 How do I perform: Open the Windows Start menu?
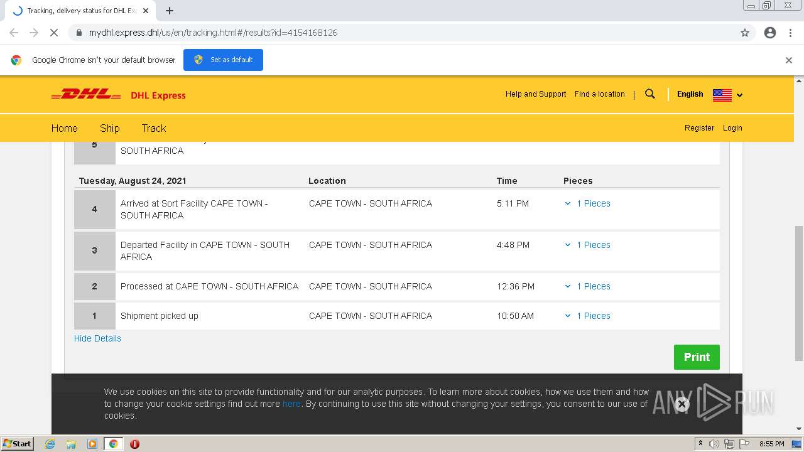click(17, 443)
